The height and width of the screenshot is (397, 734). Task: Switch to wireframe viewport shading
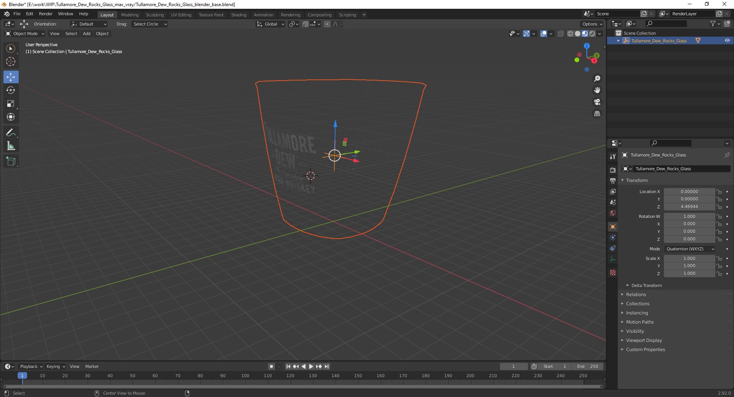[570, 34]
